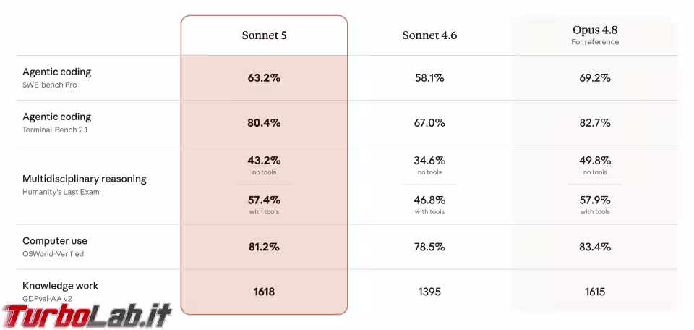Click the Humanity's Last Exam label
Viewport: 694px width, 330px height.
coord(61,192)
